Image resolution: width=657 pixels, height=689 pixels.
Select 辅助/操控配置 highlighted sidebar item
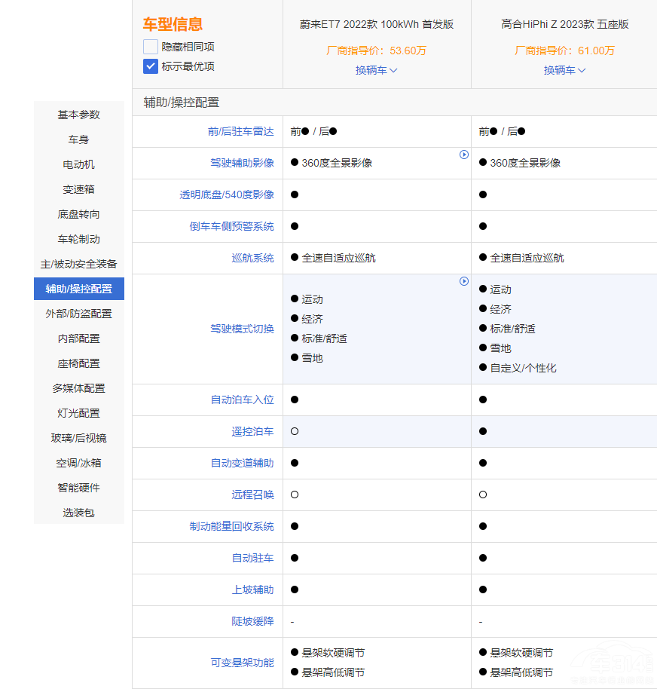79,289
